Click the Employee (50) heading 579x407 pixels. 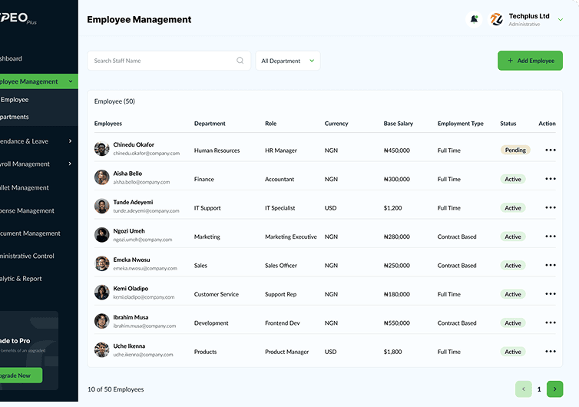pyautogui.click(x=114, y=101)
